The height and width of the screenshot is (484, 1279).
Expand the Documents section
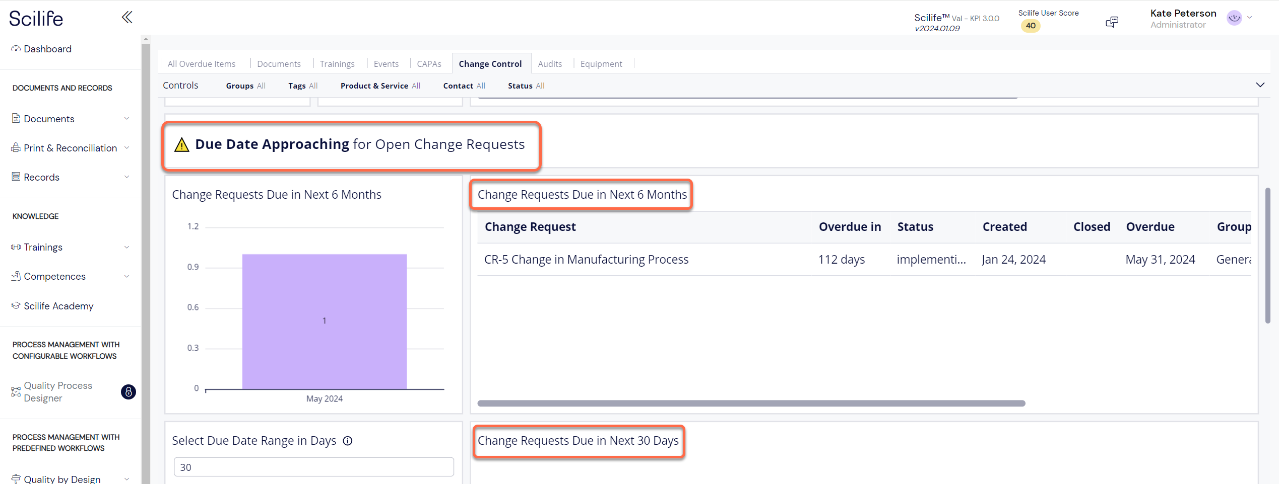pos(127,118)
